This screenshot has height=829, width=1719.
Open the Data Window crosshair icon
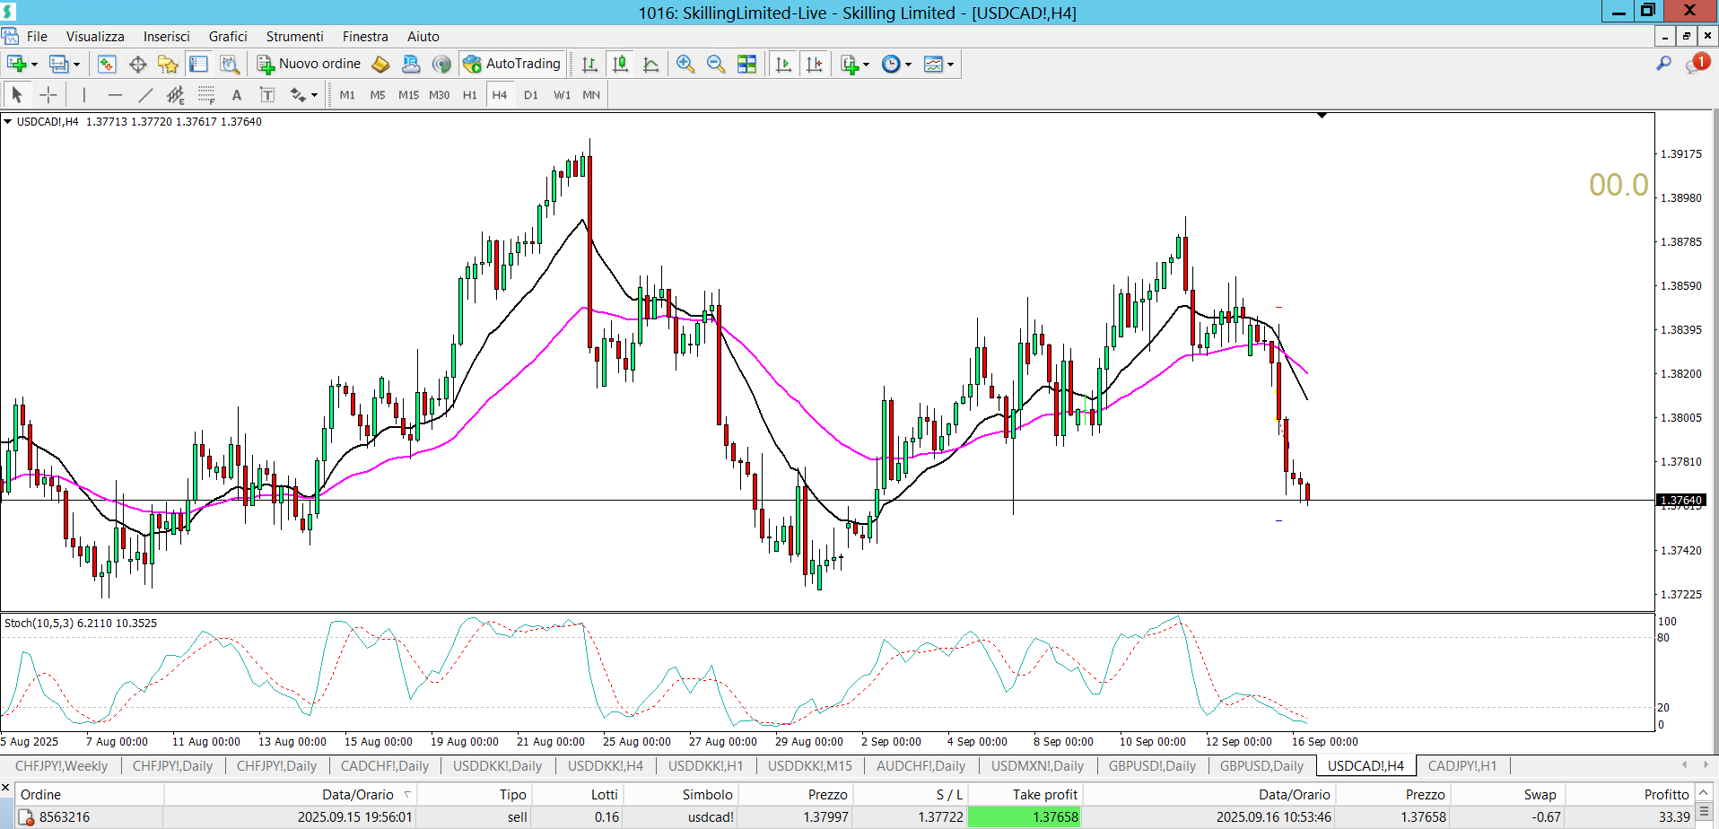[137, 64]
